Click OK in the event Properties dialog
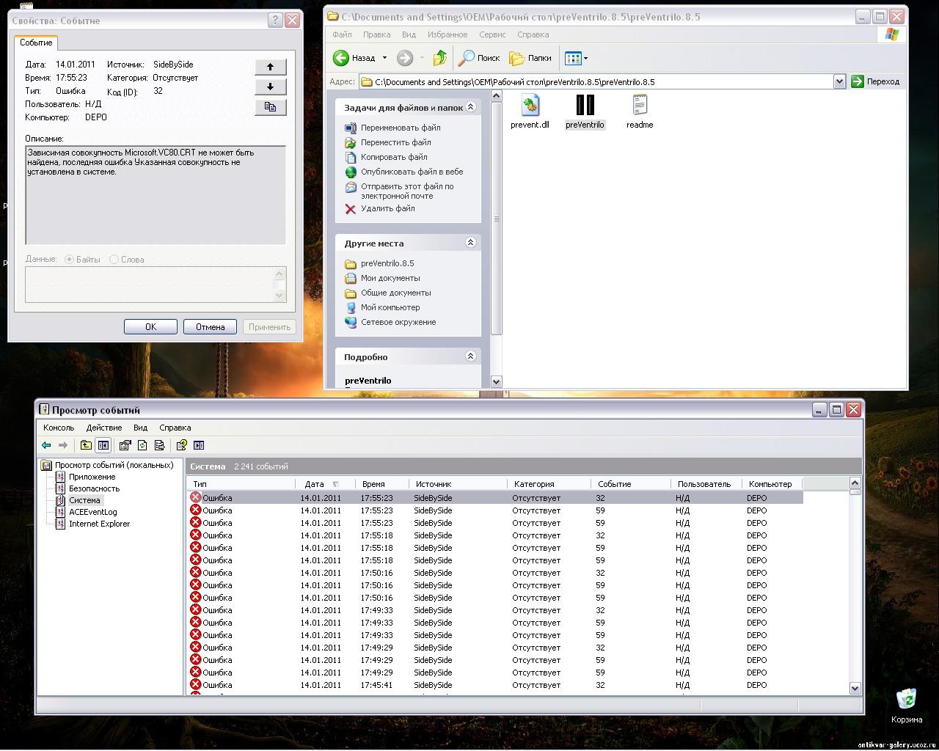The height and width of the screenshot is (751, 939). (150, 327)
